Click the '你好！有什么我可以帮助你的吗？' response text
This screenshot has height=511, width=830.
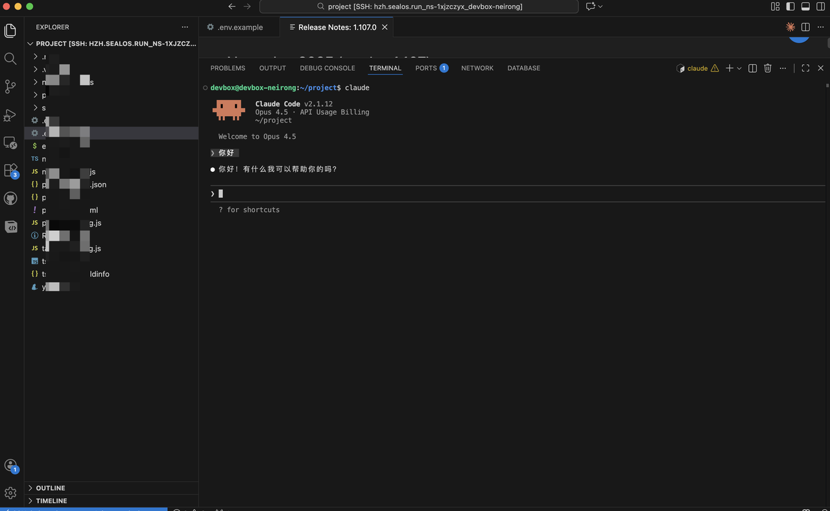[278, 169]
